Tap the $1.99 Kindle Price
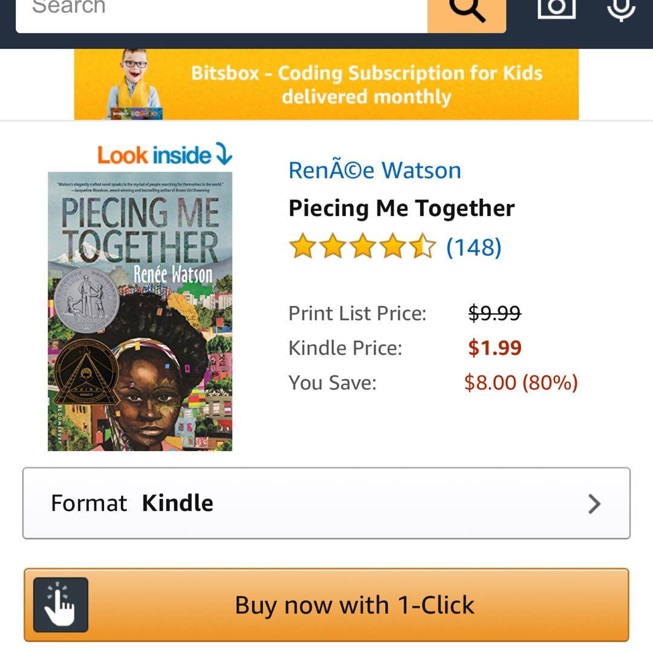Viewport: 653px width, 653px height. [495, 348]
